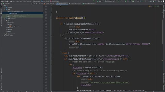This screenshot has width=165, height=92.
Task: Fold the captureImage function at line 38
Action: point(52,18)
